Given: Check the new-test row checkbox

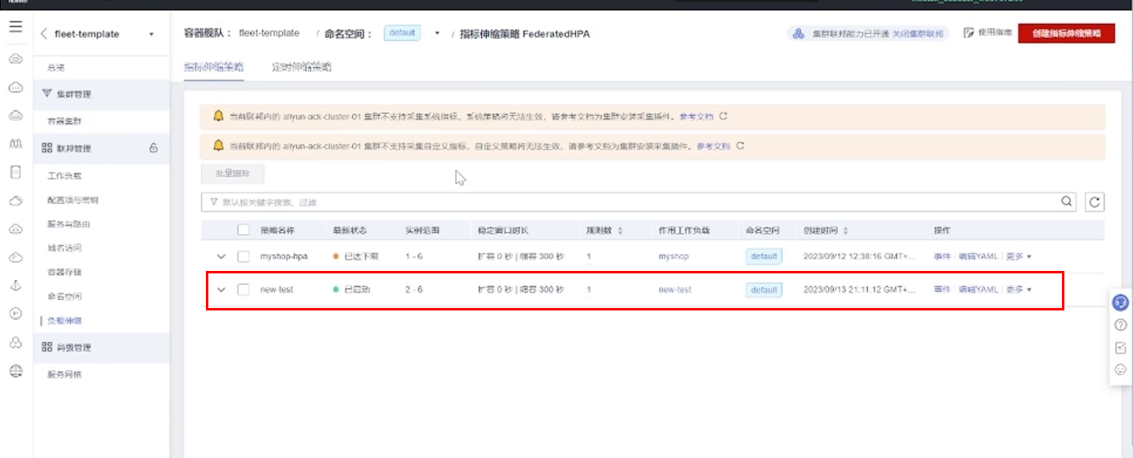Looking at the screenshot, I should pos(243,289).
